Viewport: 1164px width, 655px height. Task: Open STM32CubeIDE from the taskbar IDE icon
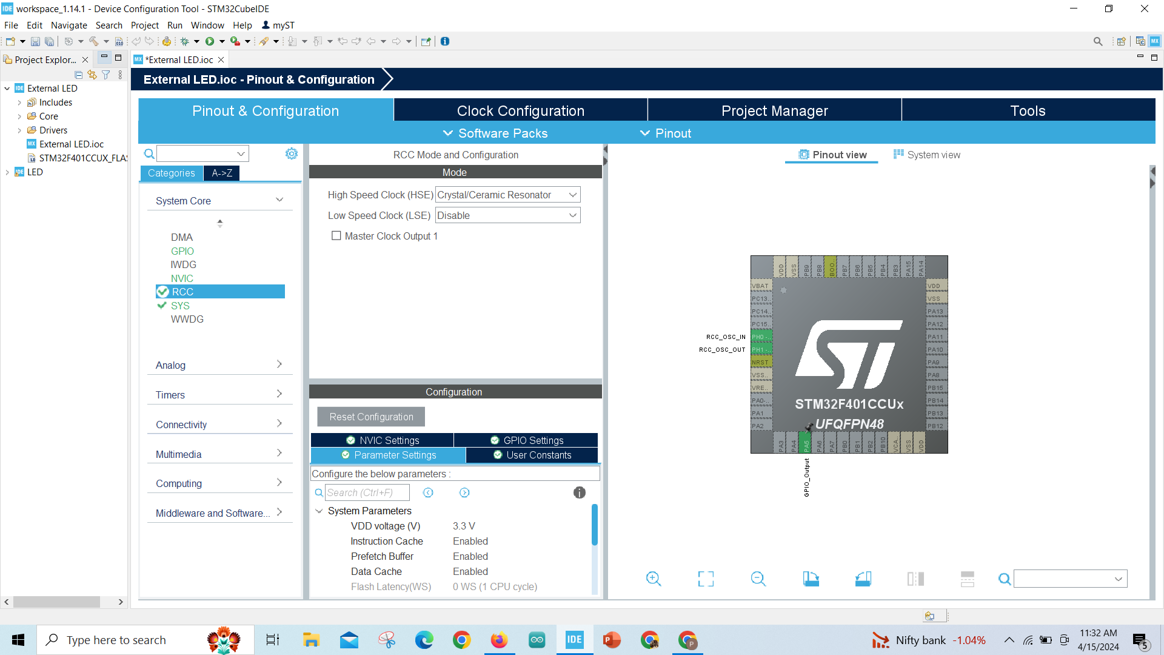pyautogui.click(x=574, y=639)
